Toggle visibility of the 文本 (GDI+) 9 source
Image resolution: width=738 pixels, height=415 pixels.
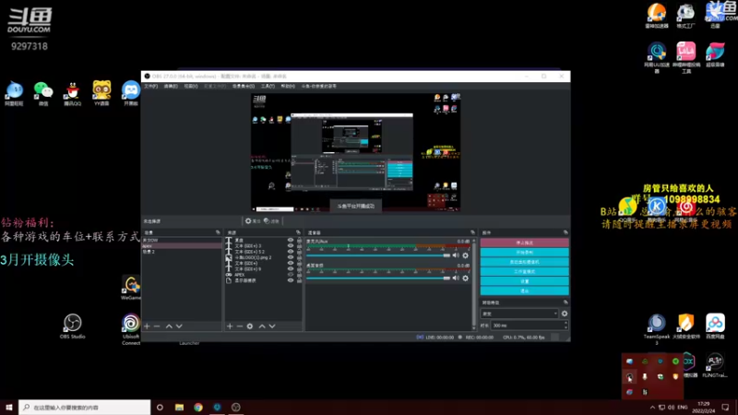click(291, 268)
